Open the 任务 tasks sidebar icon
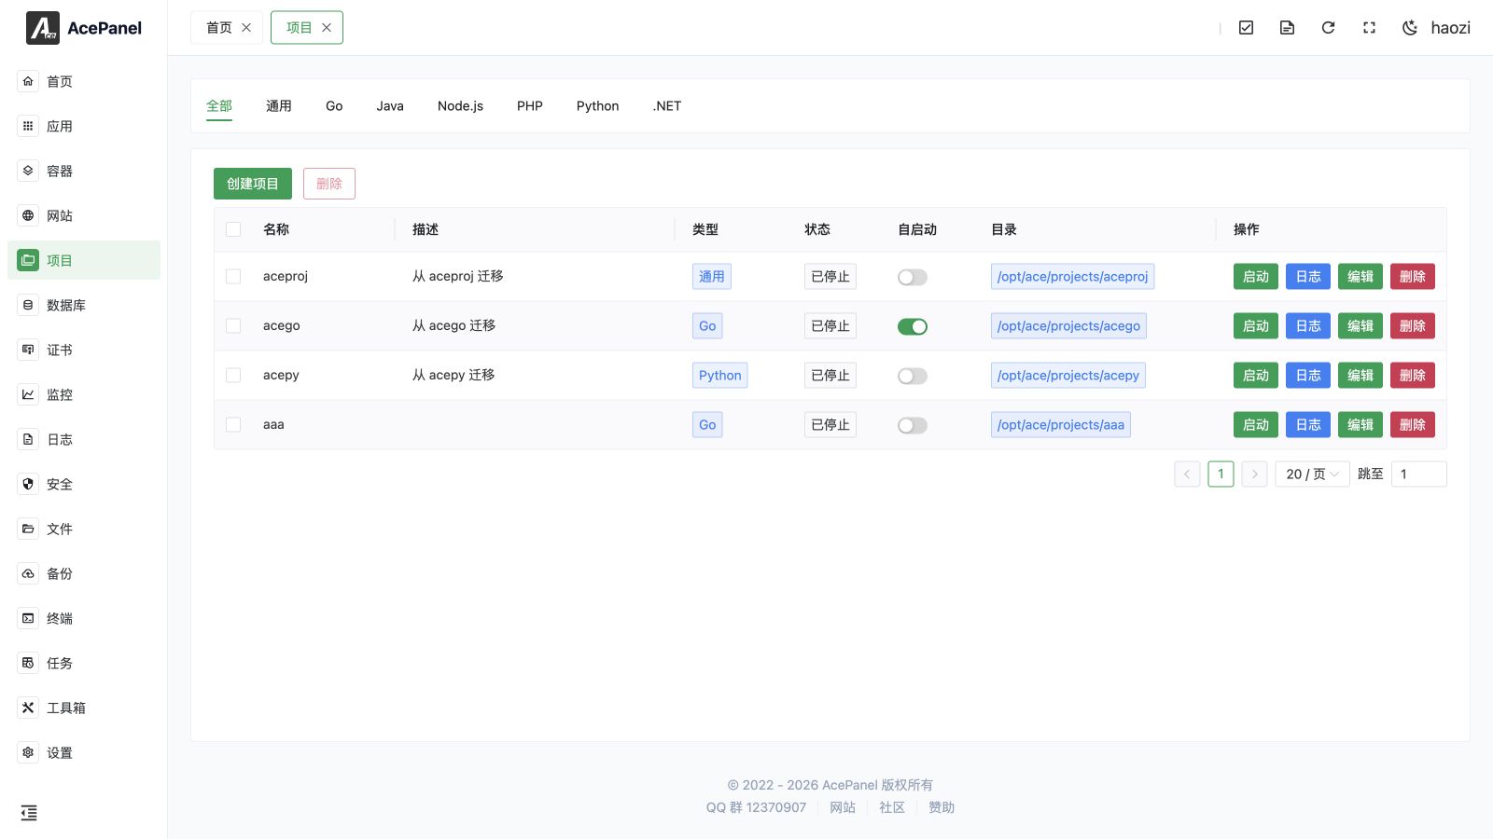 click(28, 663)
